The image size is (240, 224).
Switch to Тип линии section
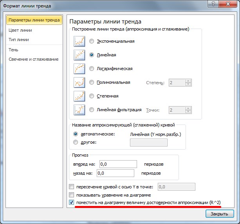34,40
